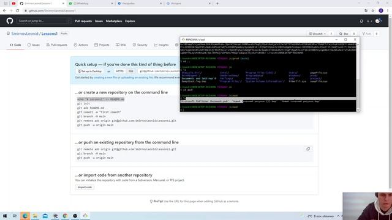392x220 pixels.
Task: Open the Mail app from taskbar
Action: (45, 216)
